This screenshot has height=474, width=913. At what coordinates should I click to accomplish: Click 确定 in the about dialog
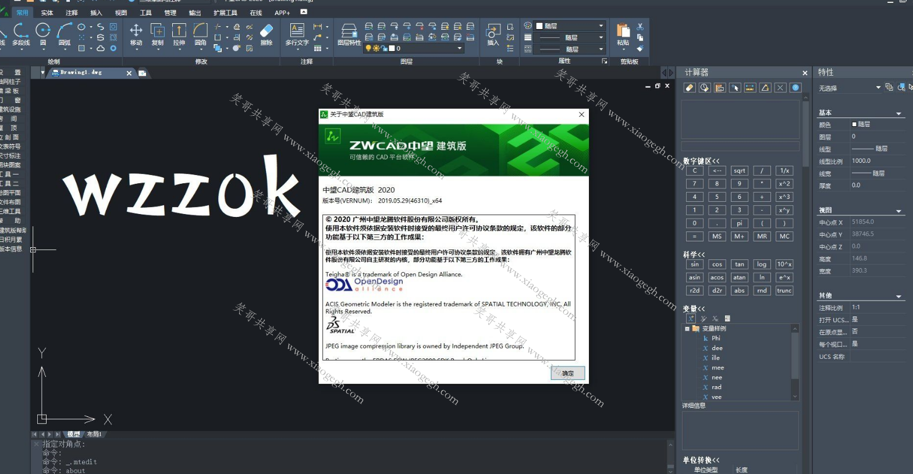(567, 373)
